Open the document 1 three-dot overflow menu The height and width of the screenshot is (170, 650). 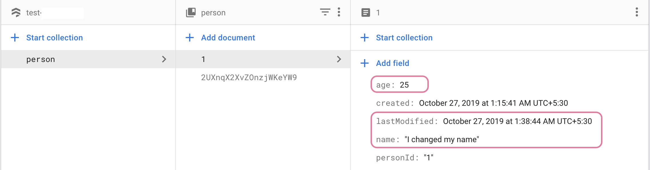637,12
